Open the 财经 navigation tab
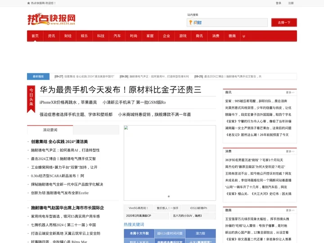The image size is (324, 243). (68, 36)
